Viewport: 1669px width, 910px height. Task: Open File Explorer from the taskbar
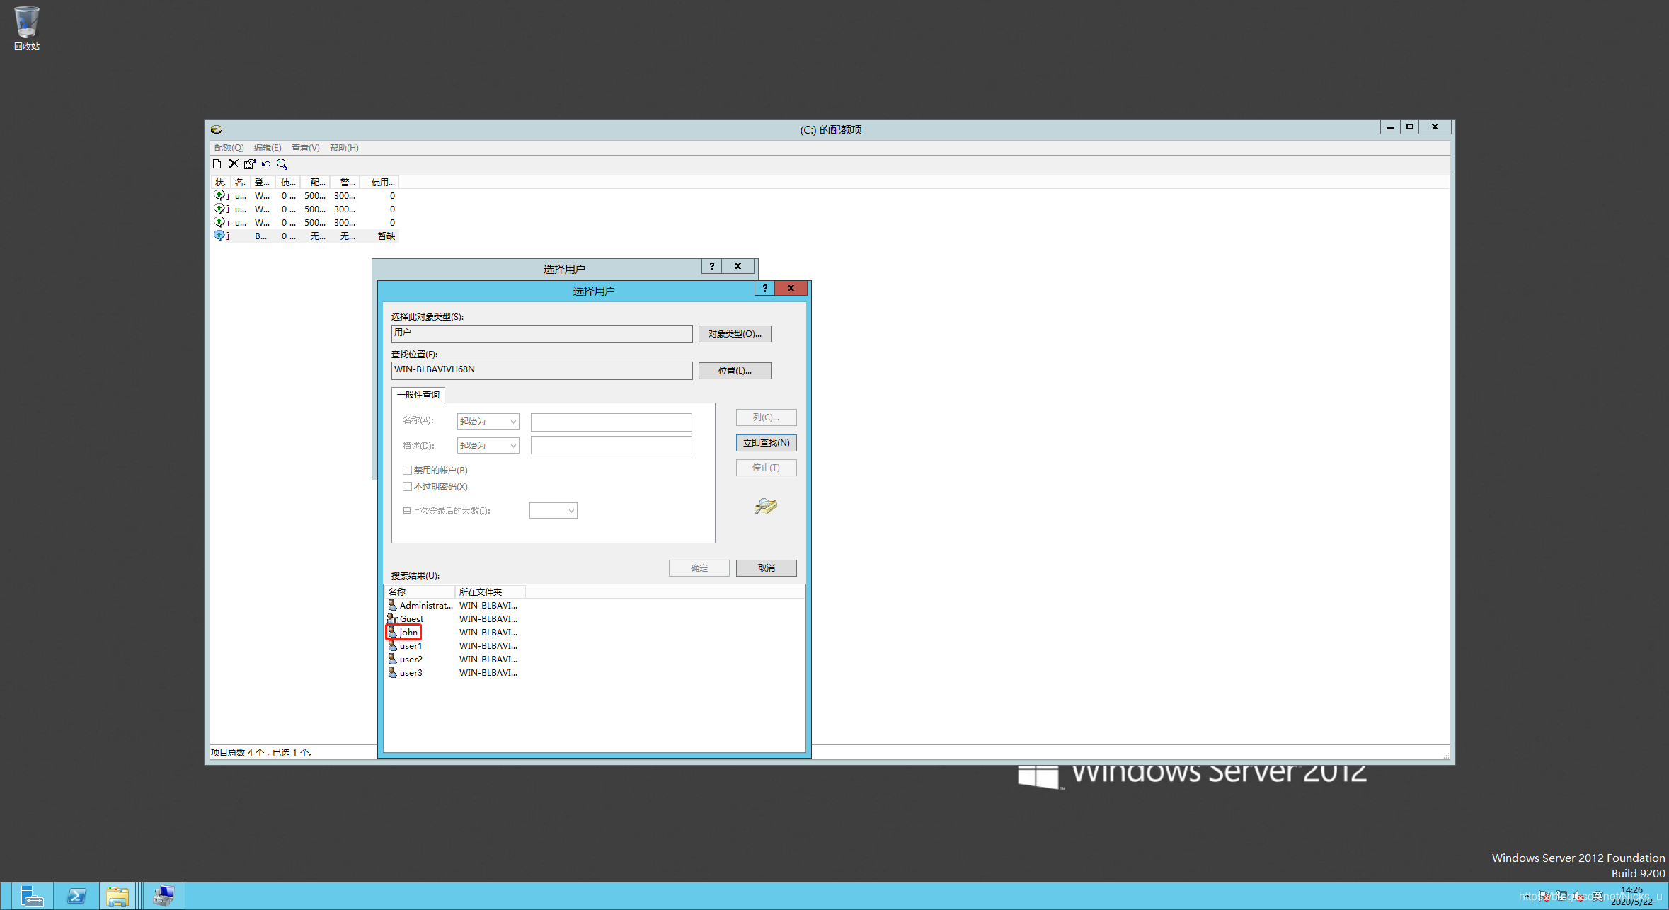point(117,896)
